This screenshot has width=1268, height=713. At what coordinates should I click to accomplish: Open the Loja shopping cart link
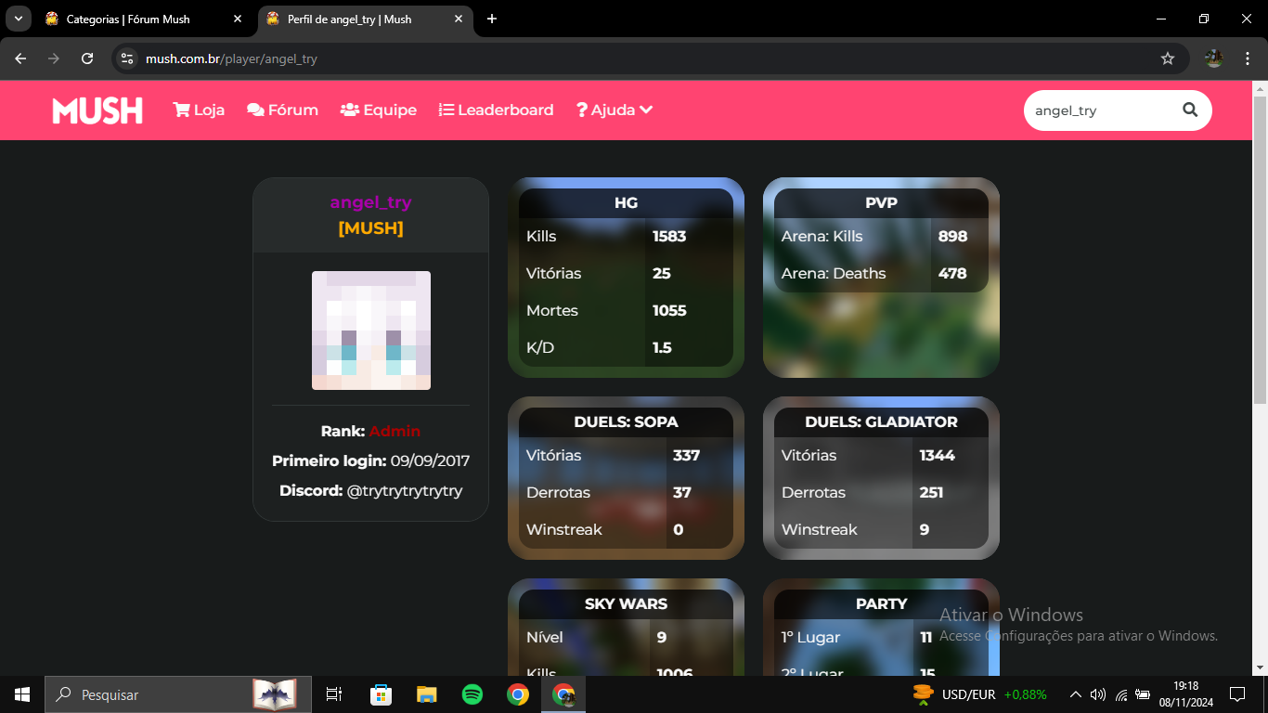tap(199, 110)
